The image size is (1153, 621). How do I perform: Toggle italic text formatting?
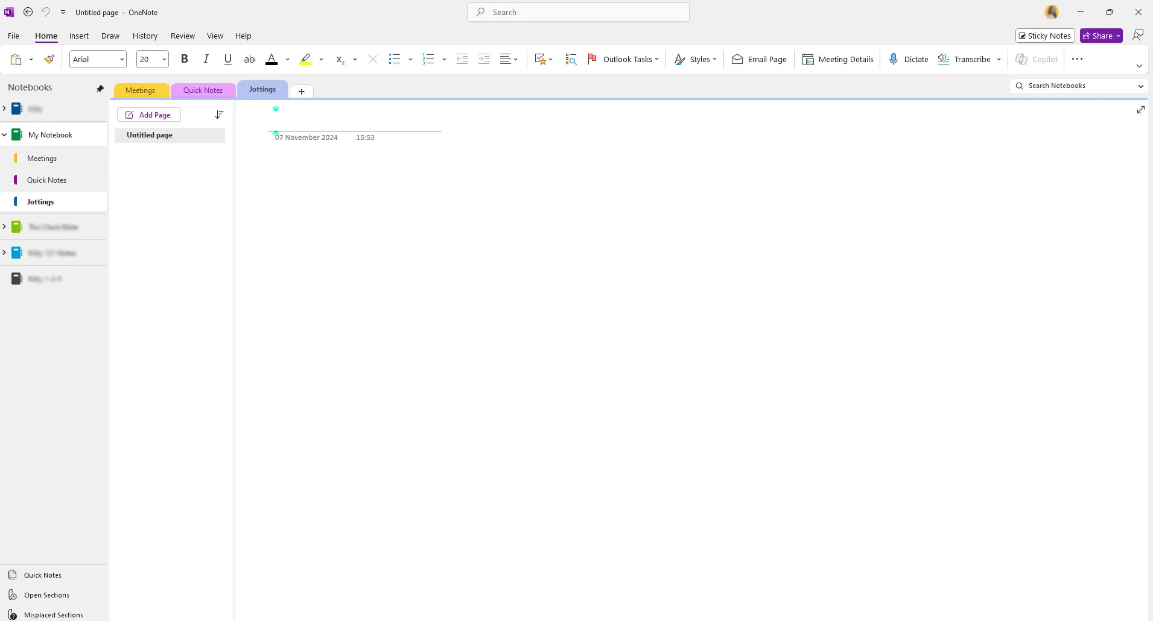pyautogui.click(x=206, y=59)
